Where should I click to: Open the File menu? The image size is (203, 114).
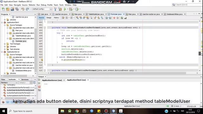tap(2, 5)
